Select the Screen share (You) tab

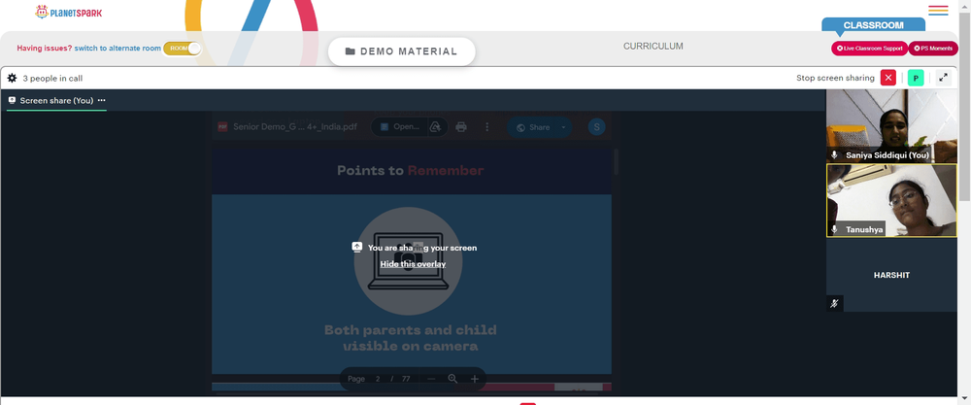click(56, 100)
